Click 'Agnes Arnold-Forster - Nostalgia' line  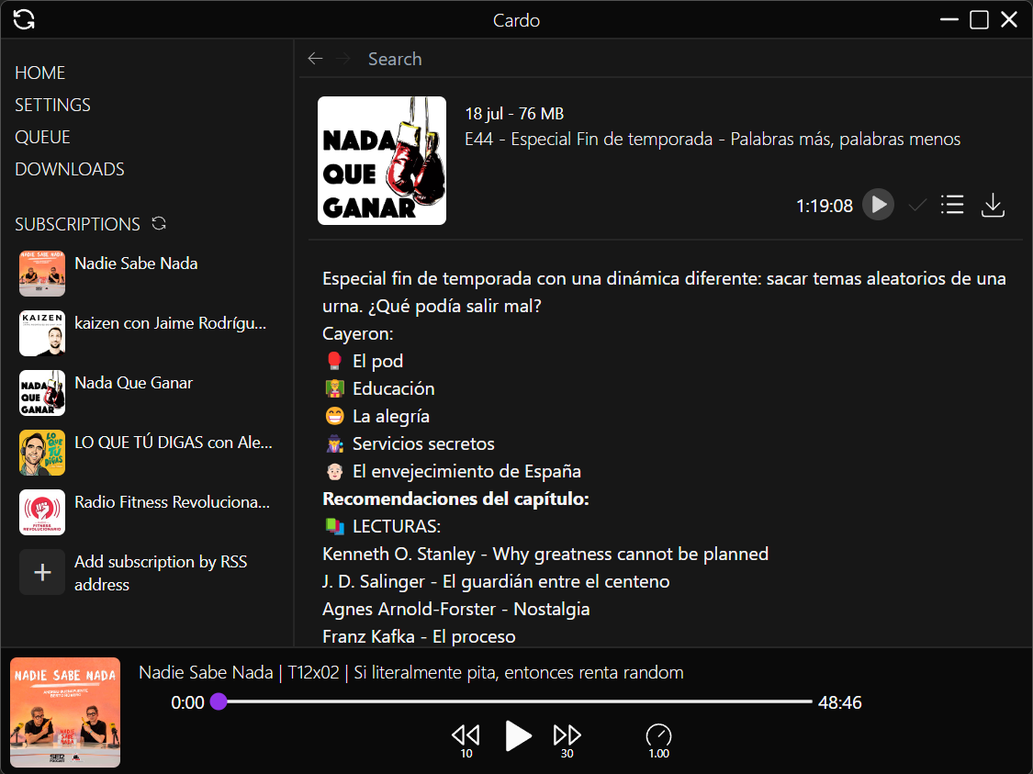[x=455, y=610]
